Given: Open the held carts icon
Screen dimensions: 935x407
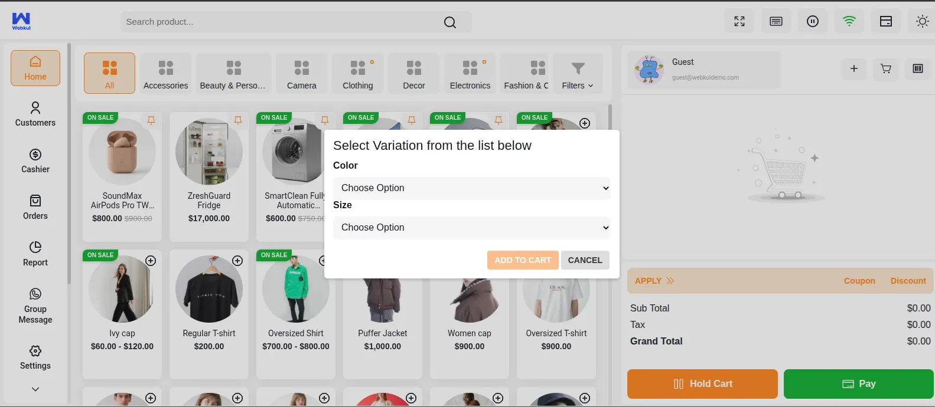Looking at the screenshot, I should [x=886, y=68].
